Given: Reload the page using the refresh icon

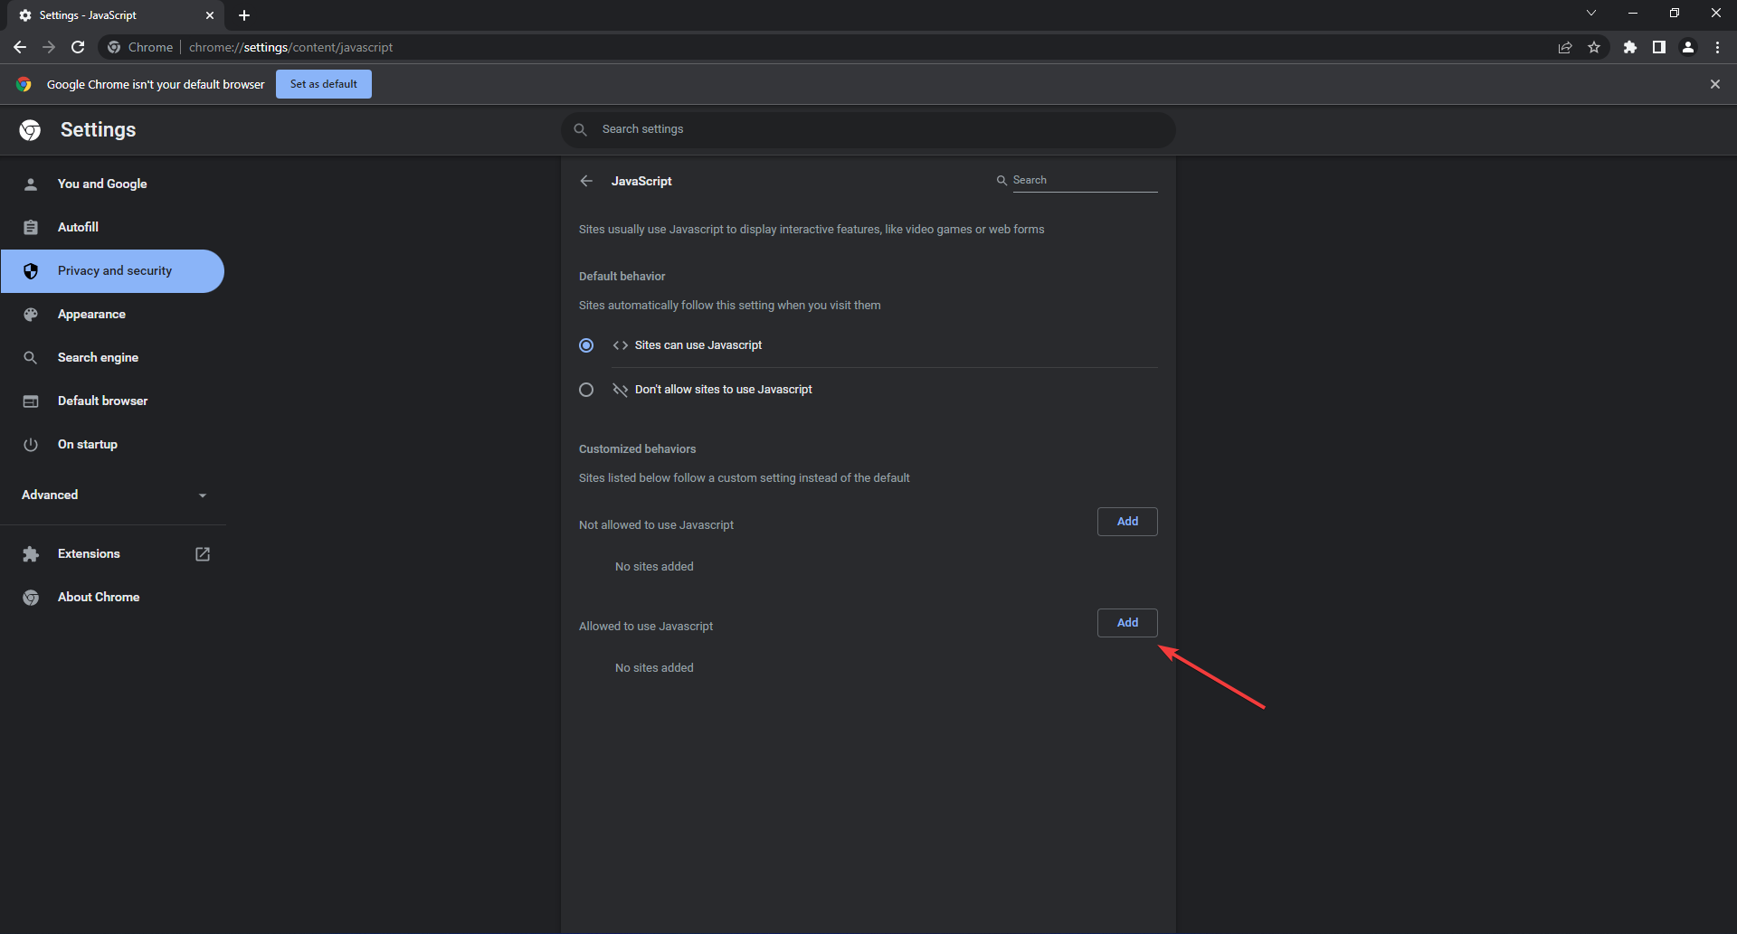Looking at the screenshot, I should pos(78,47).
